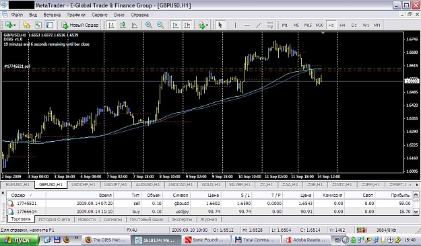The height and width of the screenshot is (246, 421).
Task: Switch to M5 timeframe
Action: (296, 25)
